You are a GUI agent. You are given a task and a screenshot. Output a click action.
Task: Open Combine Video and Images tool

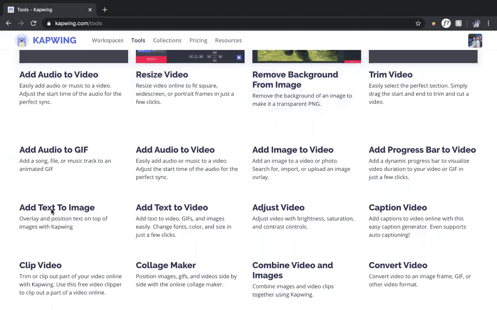(x=293, y=270)
